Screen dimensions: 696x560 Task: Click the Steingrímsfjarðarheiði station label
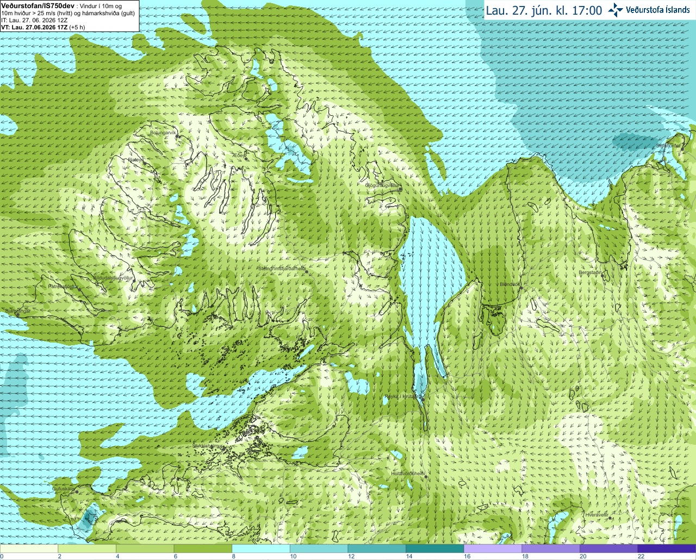tap(281, 269)
